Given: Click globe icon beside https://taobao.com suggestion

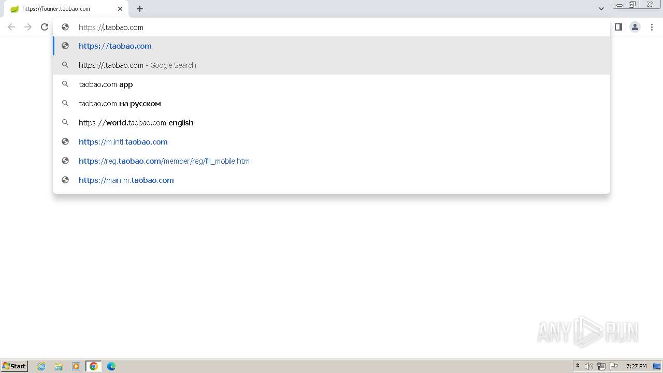Looking at the screenshot, I should tap(65, 46).
